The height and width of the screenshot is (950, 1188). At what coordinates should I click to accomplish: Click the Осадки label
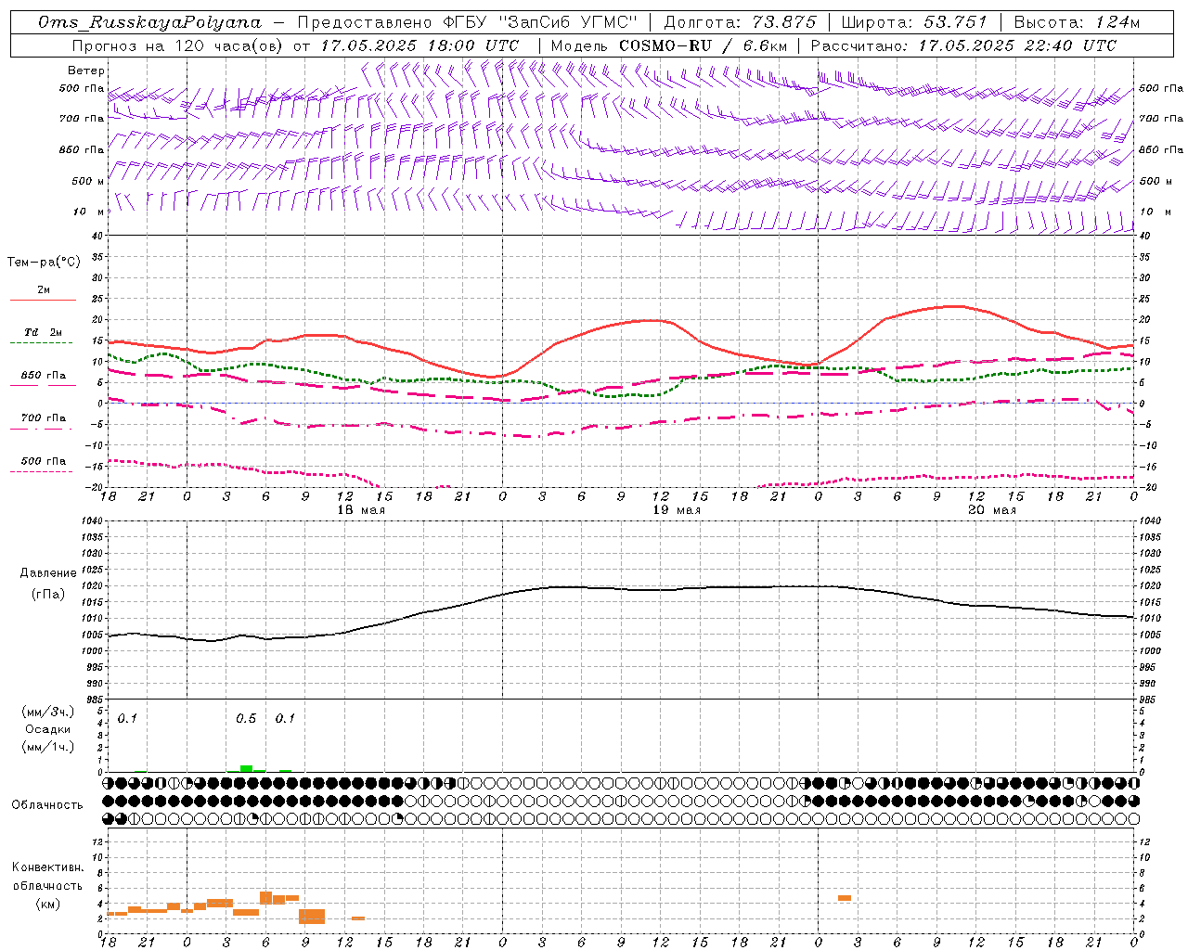coord(47,729)
